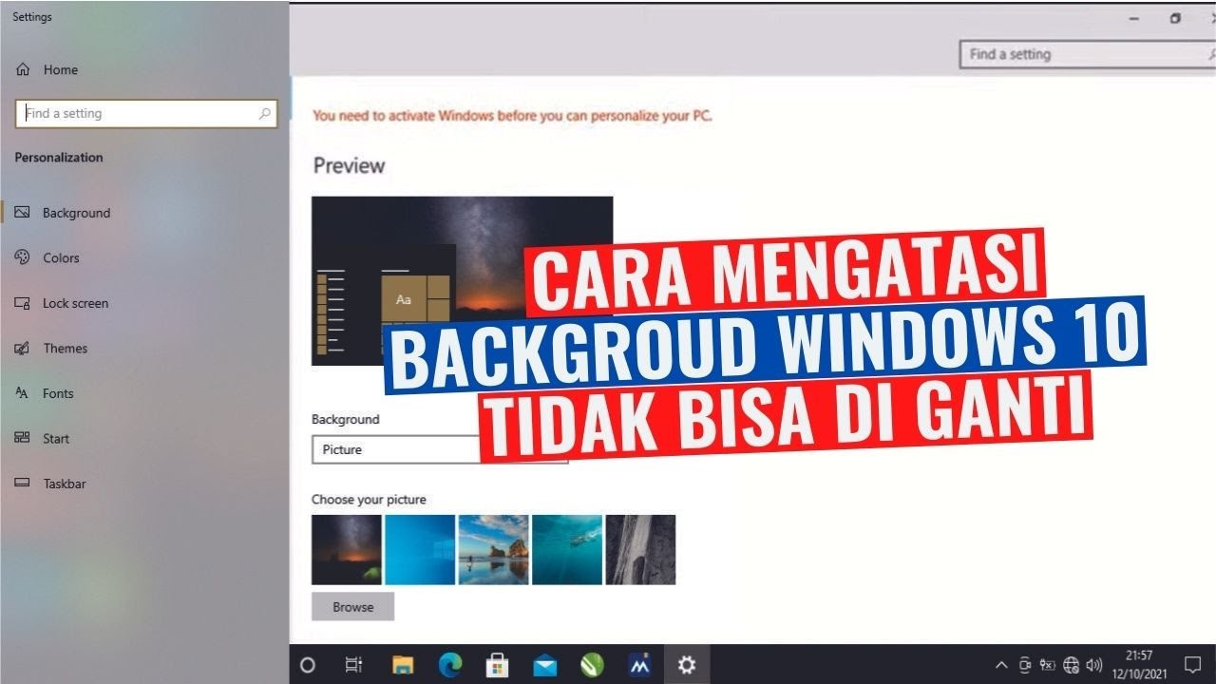Open Task View from the taskbar
This screenshot has height=684, width=1216.
coord(352,665)
